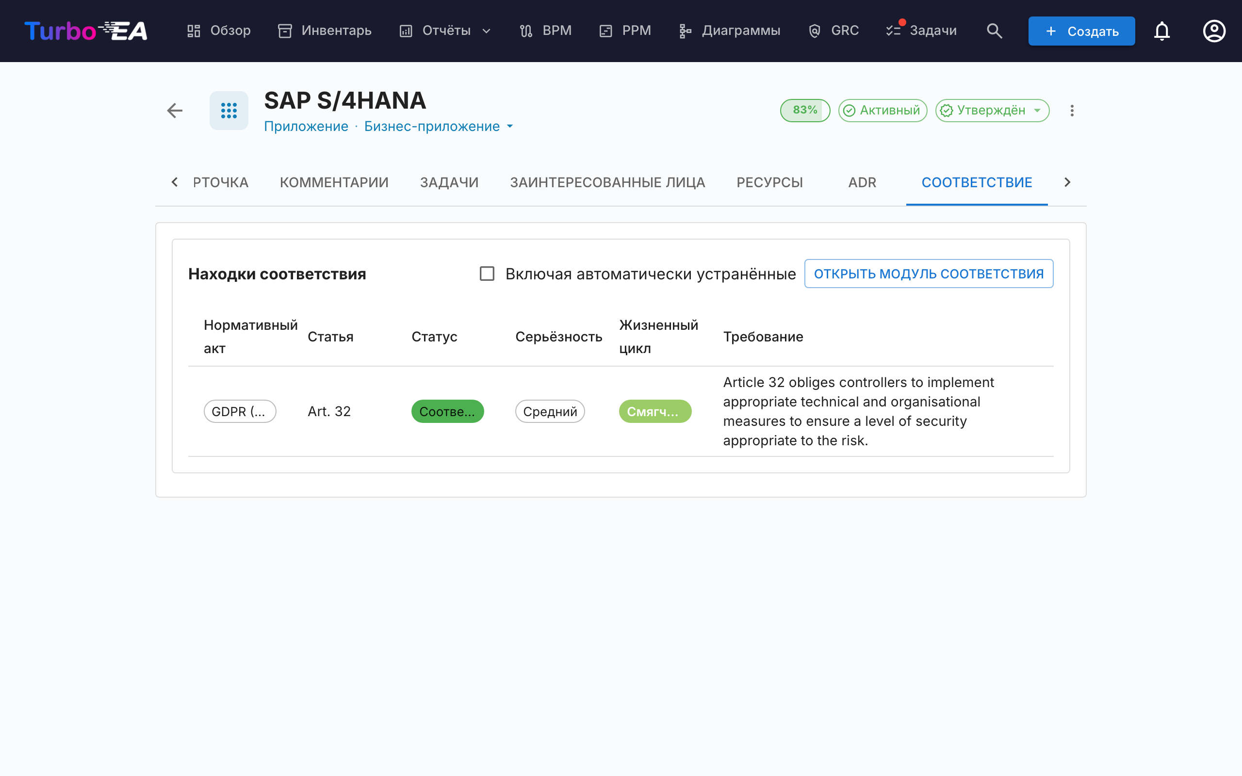The height and width of the screenshot is (776, 1242).
Task: Click the application grid type icon
Action: tap(229, 111)
